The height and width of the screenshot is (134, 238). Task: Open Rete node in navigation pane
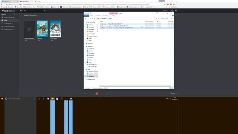[x=89, y=70]
